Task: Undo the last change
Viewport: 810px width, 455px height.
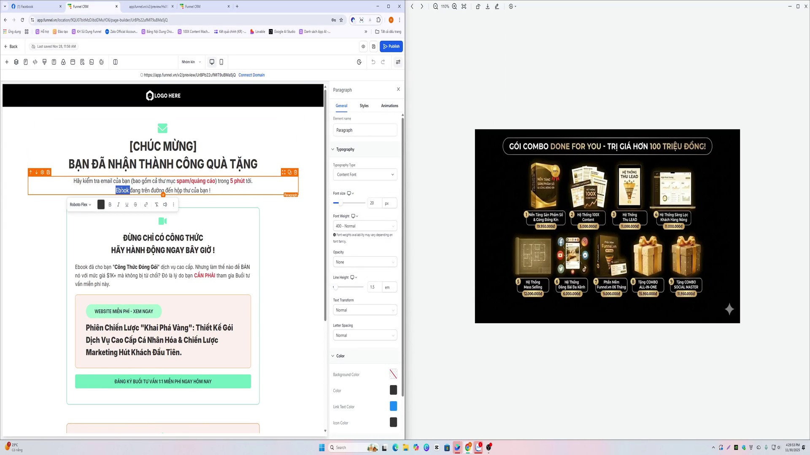Action: click(373, 62)
